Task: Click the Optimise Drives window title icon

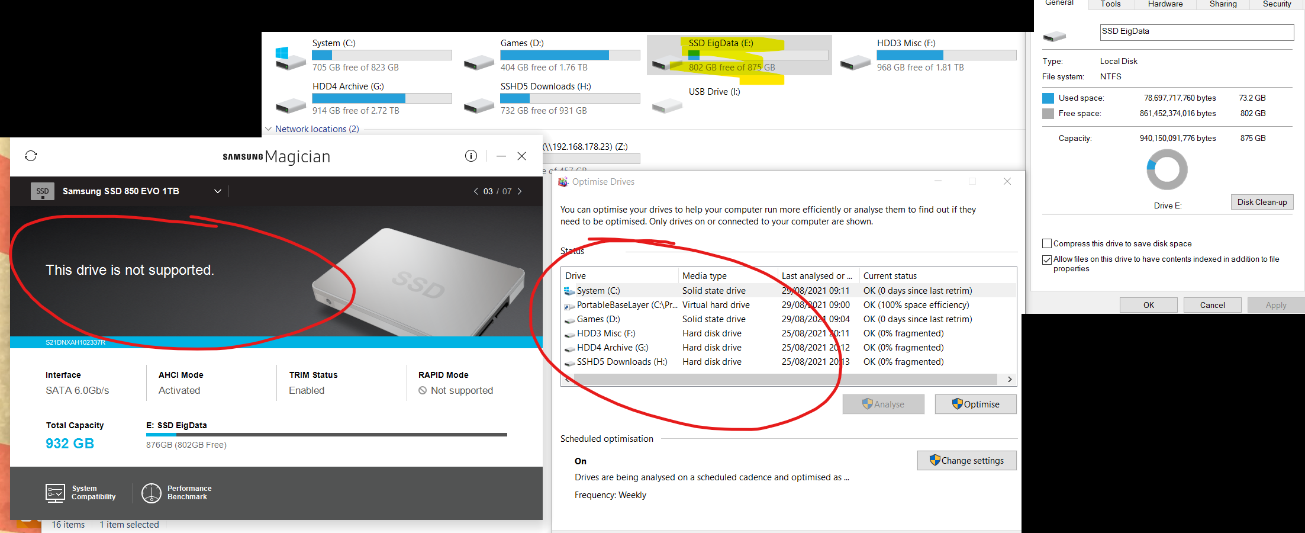Action: (x=563, y=182)
